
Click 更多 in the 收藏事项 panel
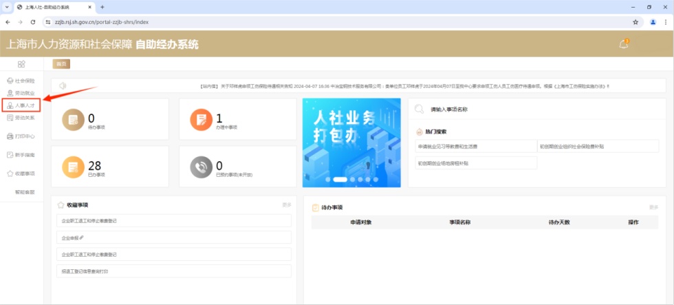click(x=287, y=205)
